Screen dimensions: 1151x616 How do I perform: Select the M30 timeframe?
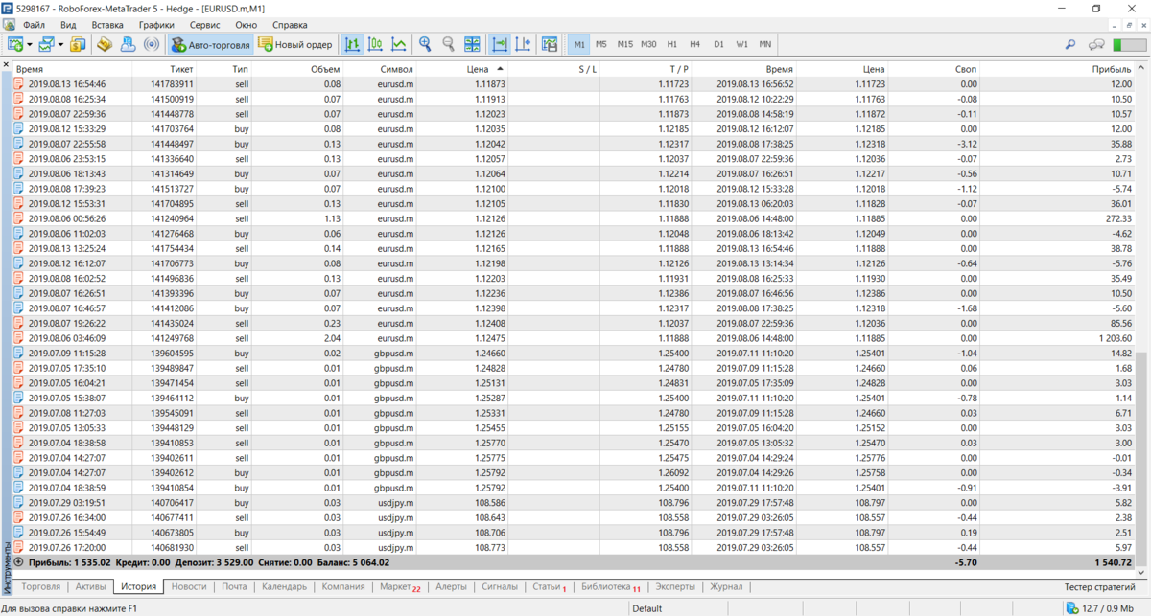(x=649, y=44)
